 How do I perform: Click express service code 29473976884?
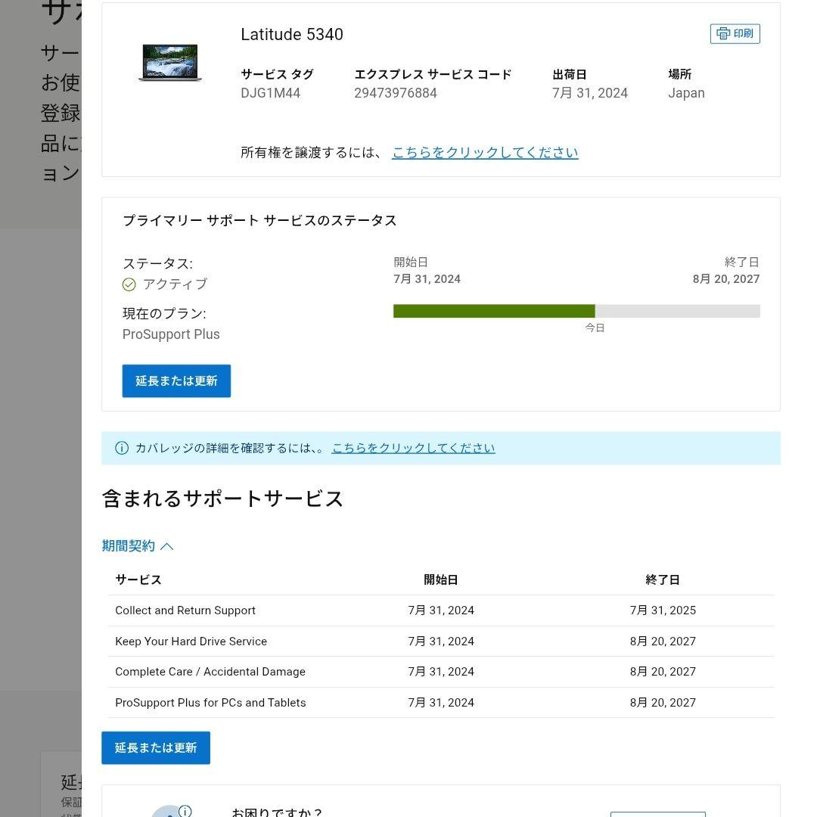pyautogui.click(x=396, y=93)
